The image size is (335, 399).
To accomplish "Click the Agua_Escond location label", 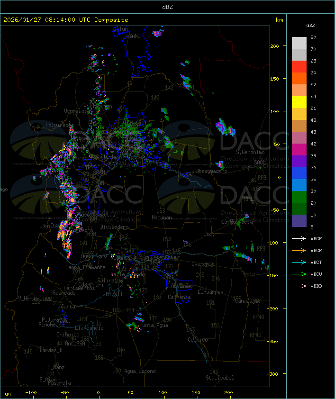I will click(140, 371).
